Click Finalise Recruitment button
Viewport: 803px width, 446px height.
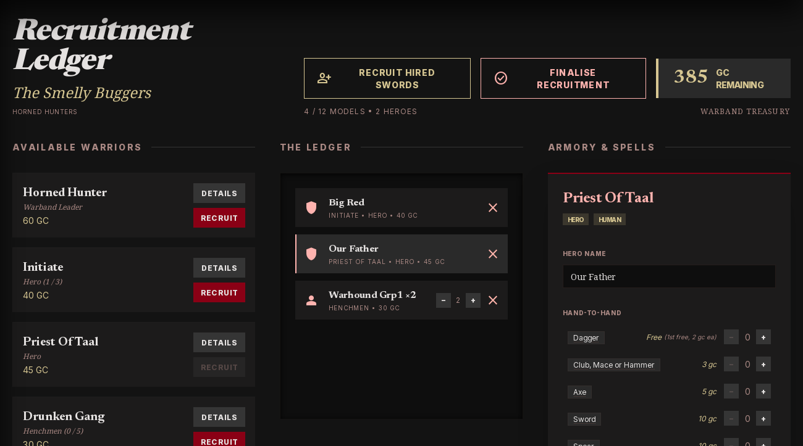(x=563, y=78)
